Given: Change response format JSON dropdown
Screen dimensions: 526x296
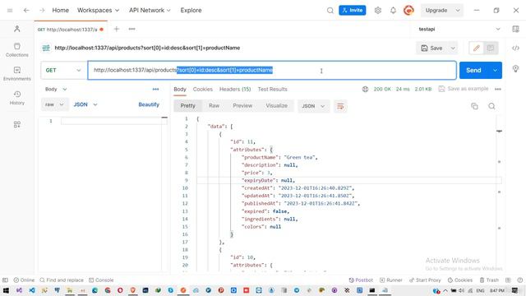Looking at the screenshot, I should click(313, 106).
